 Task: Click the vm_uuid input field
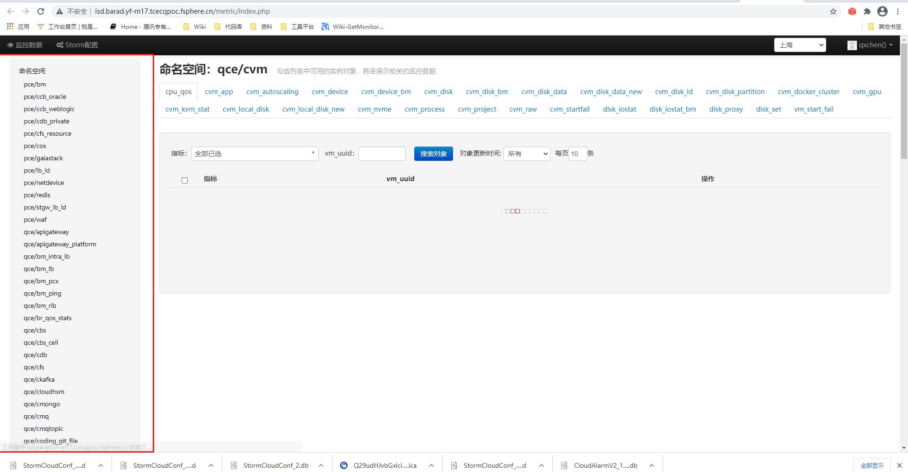click(x=382, y=154)
